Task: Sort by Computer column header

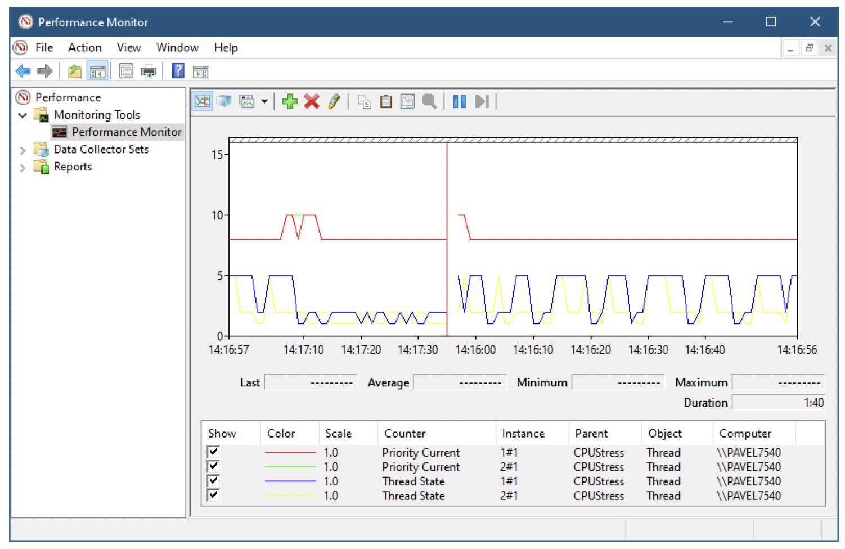Action: [754, 433]
